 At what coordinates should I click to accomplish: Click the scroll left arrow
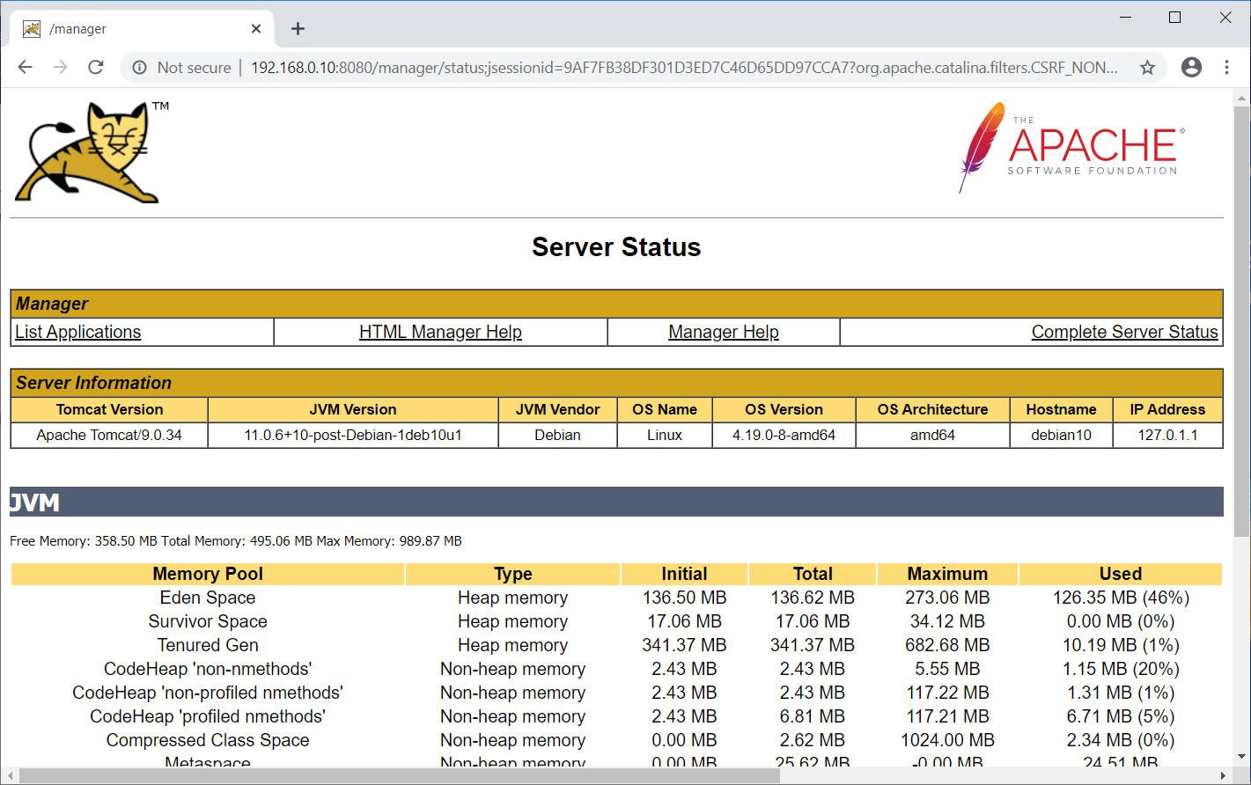10,775
